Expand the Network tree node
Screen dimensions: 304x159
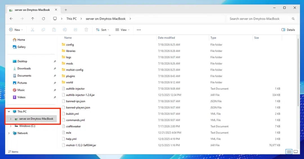pyautogui.click(x=9, y=133)
